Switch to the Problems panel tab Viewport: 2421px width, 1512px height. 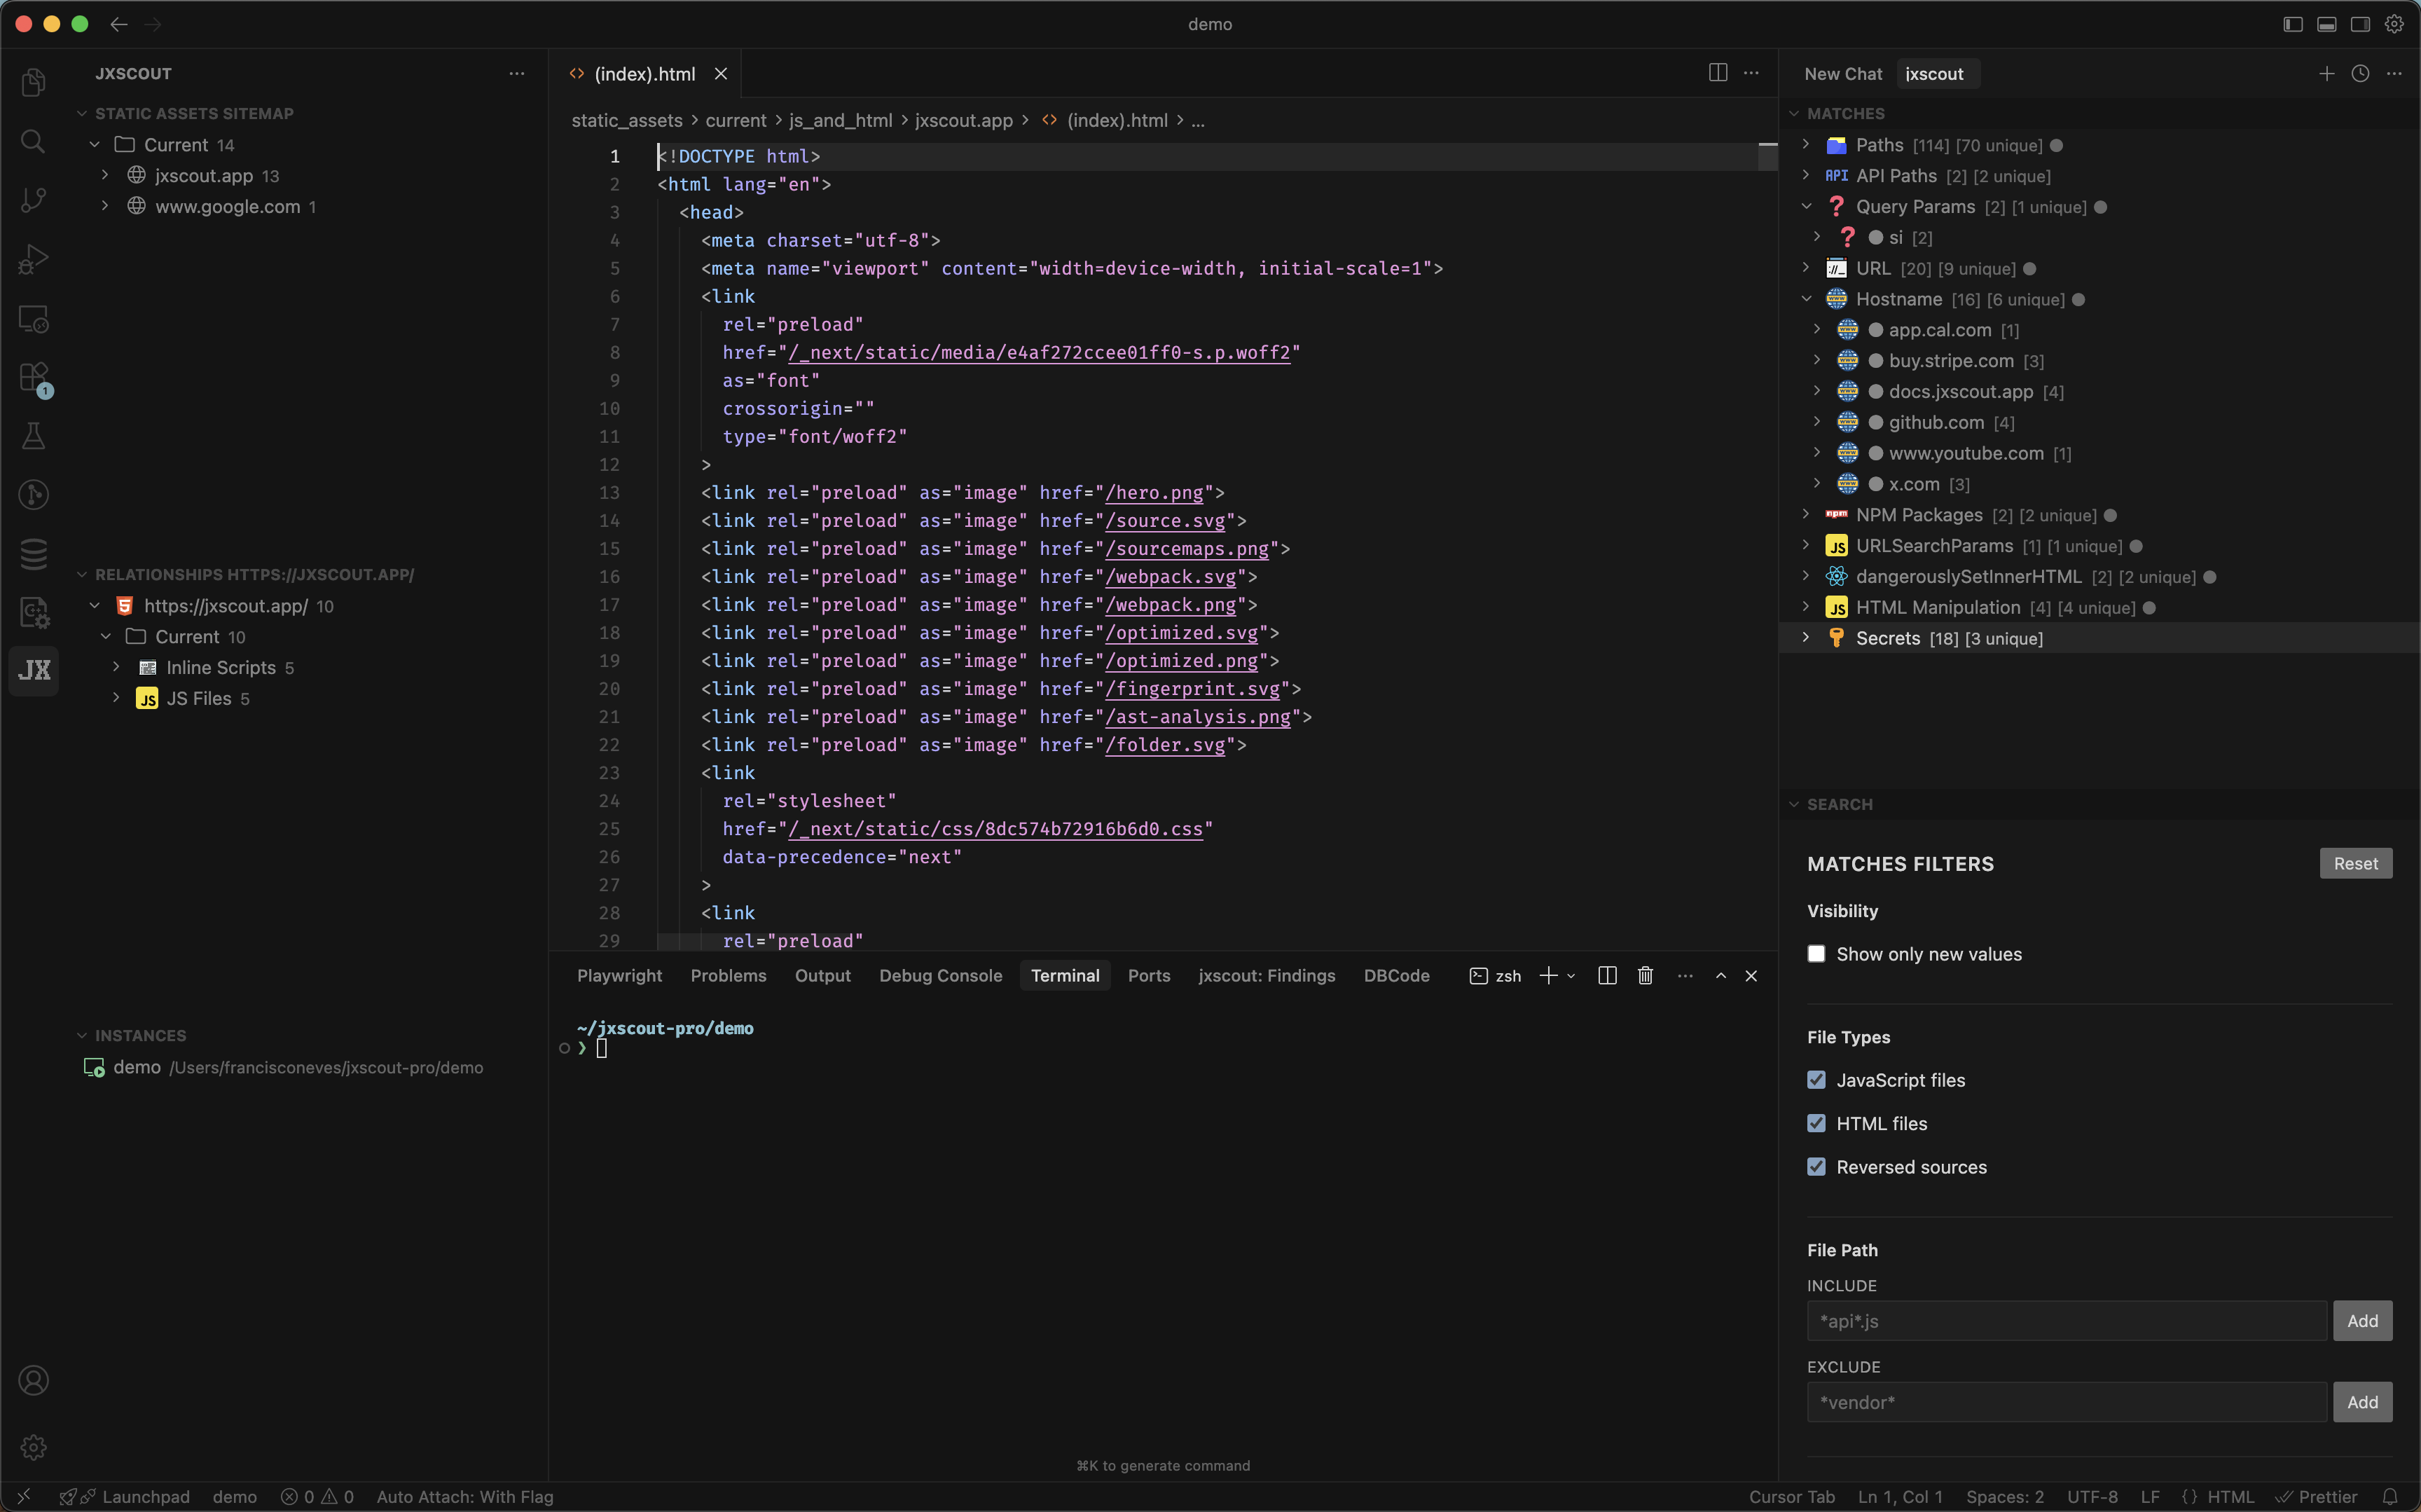click(x=729, y=976)
